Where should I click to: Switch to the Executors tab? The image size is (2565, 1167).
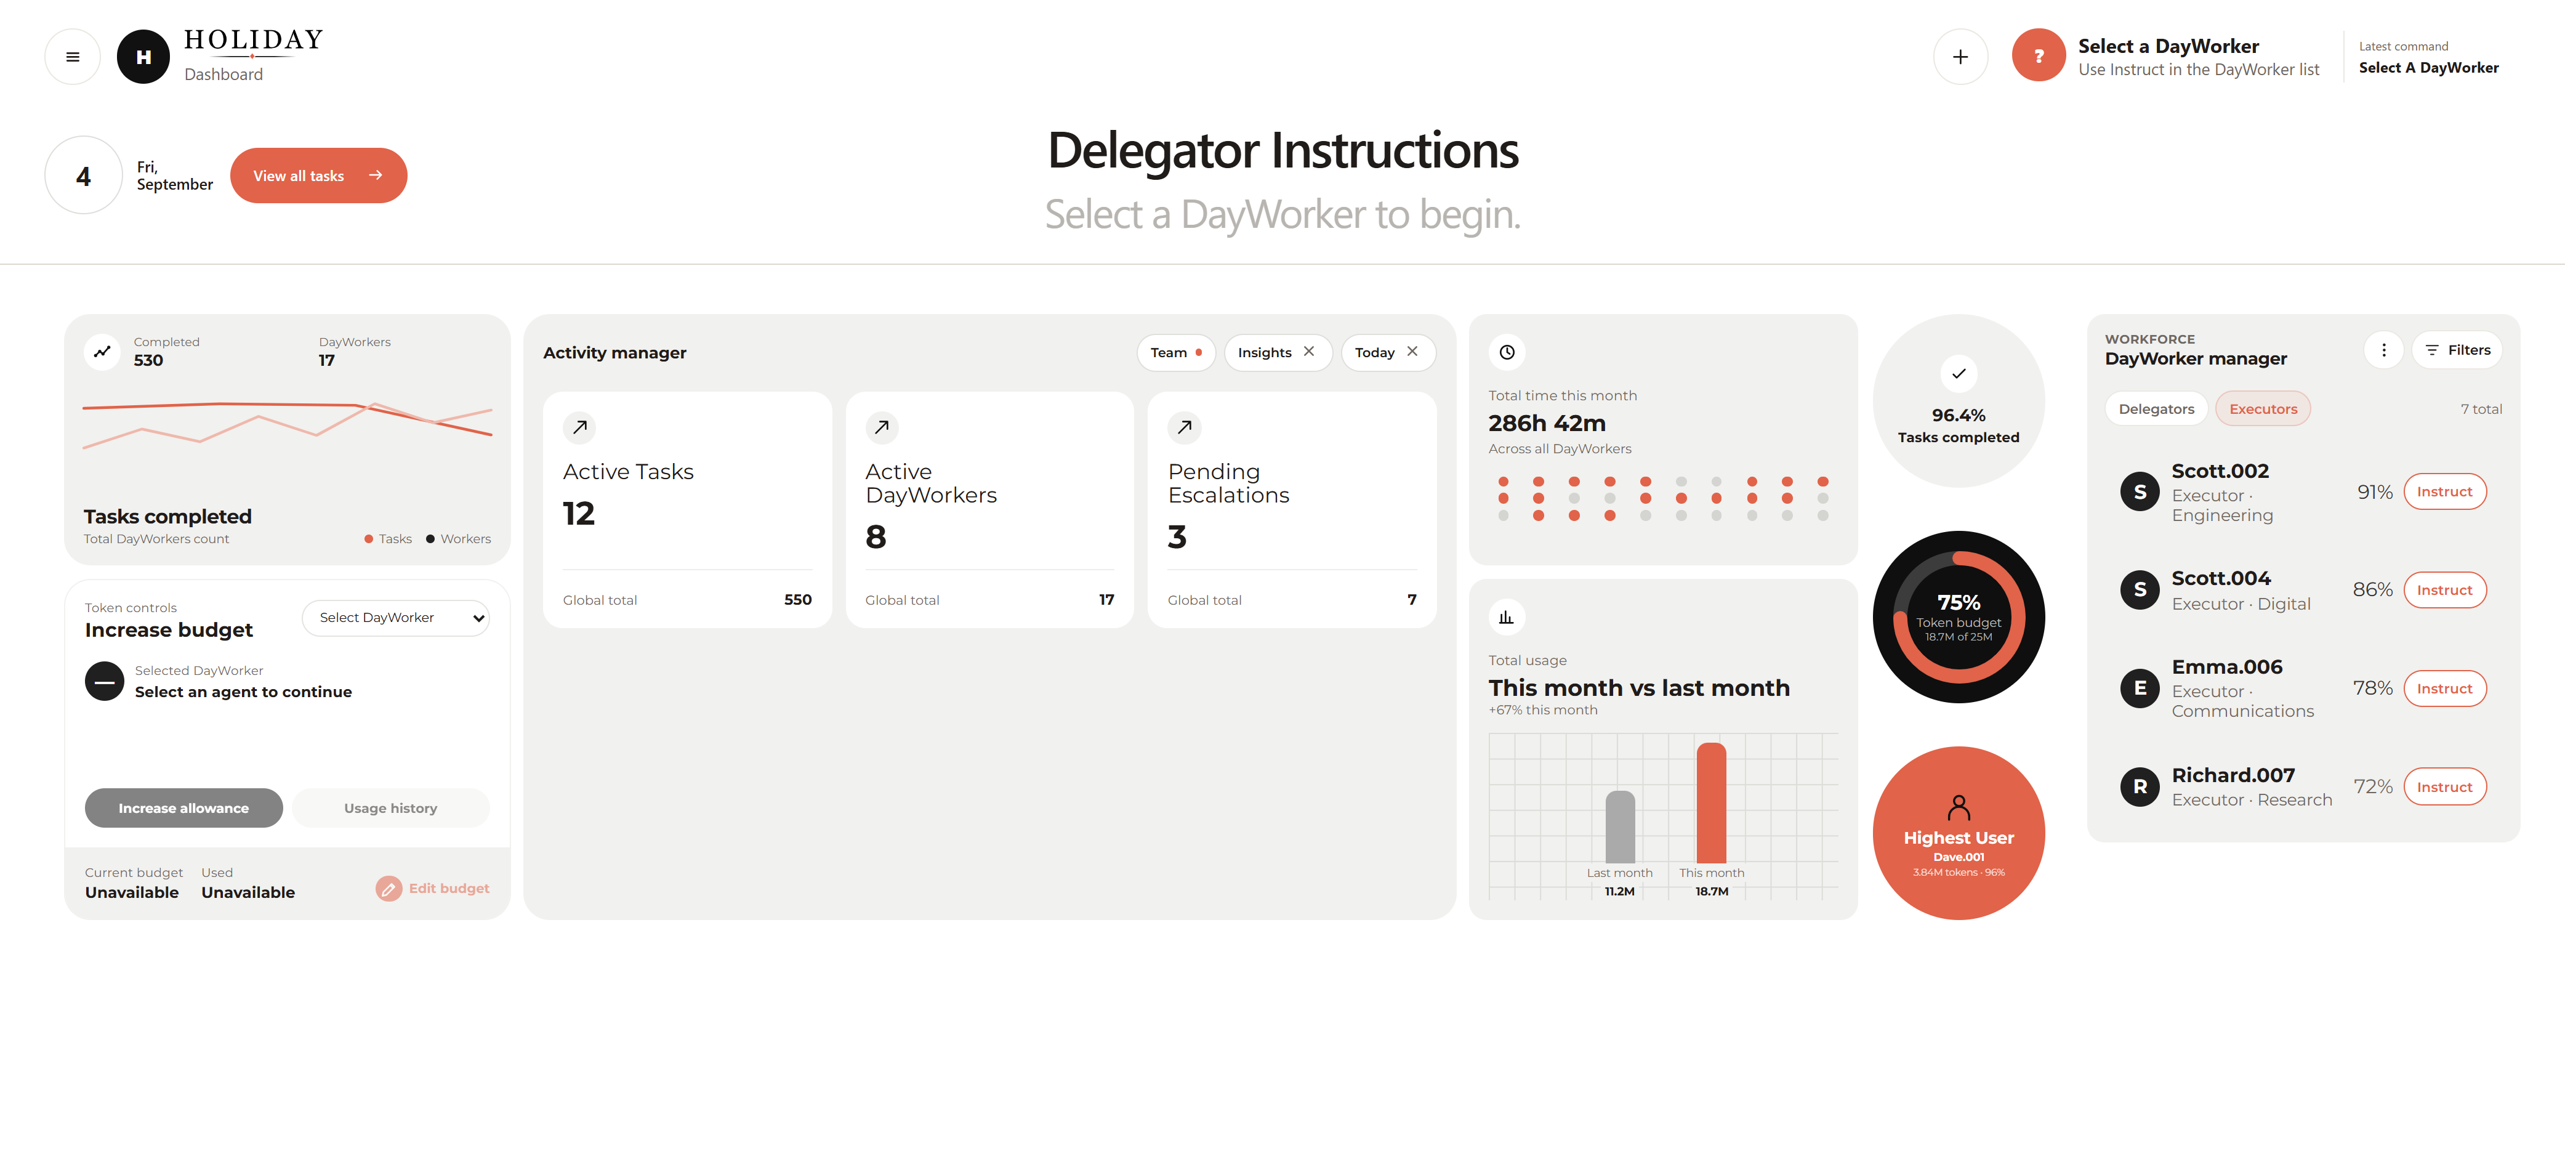tap(2262, 410)
